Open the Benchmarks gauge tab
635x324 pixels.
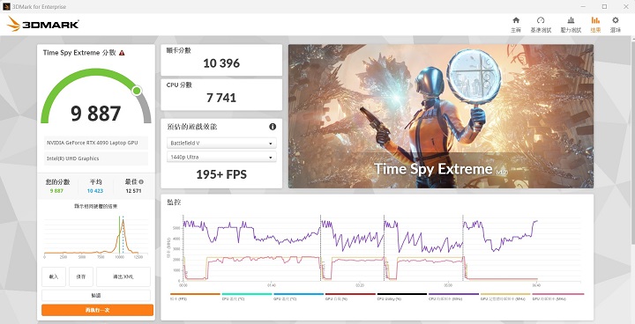coord(541,25)
